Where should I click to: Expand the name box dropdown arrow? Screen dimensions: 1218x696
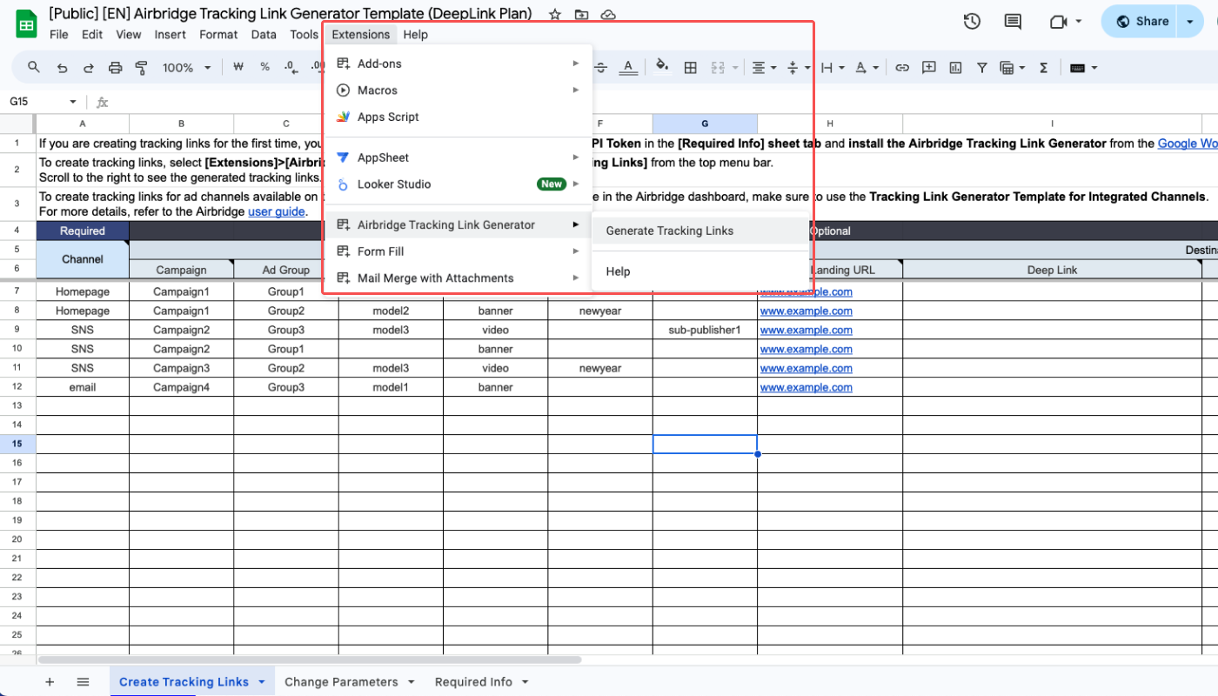coord(73,102)
